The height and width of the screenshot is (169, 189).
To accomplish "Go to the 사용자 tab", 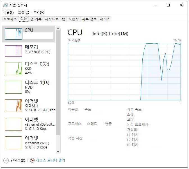I will [74, 19].
